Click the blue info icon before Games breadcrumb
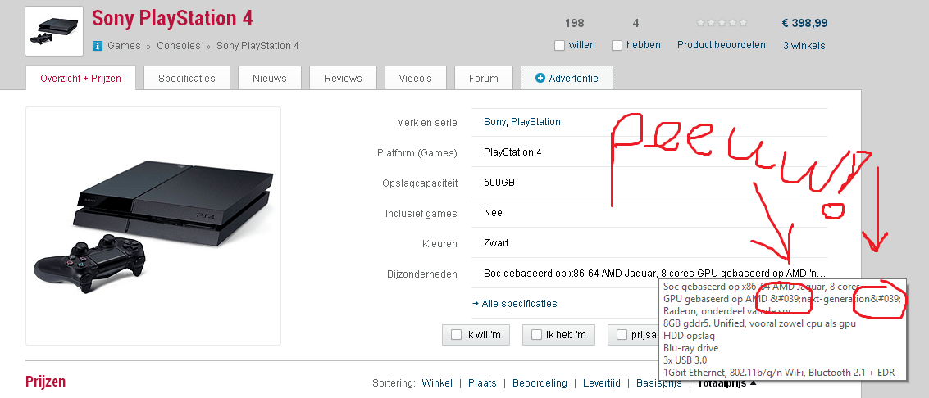This screenshot has height=398, width=929. (98, 46)
